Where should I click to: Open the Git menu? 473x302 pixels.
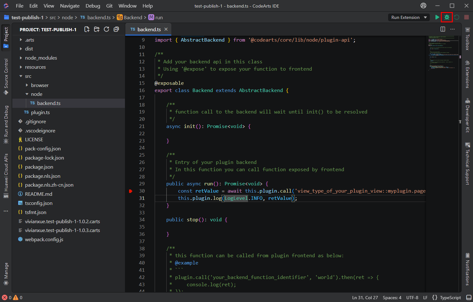[109, 6]
